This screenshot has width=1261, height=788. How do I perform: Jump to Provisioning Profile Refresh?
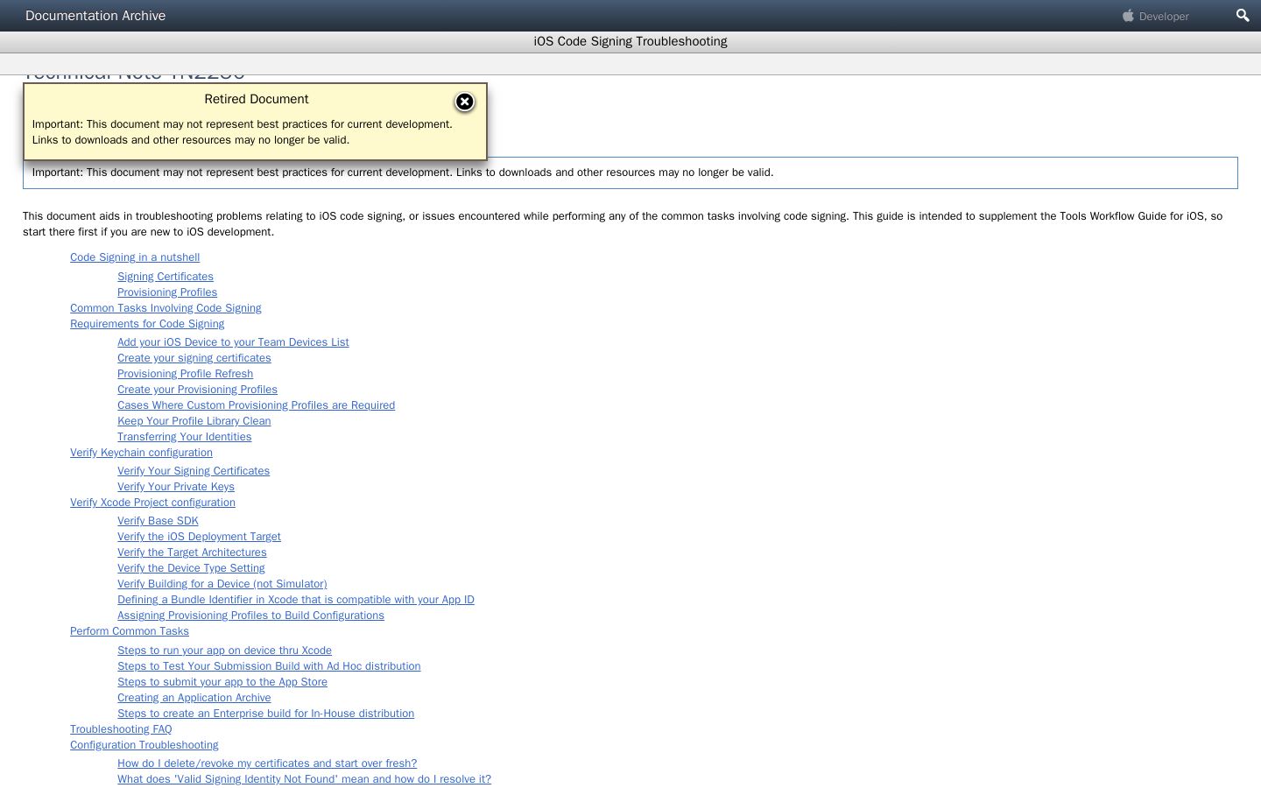click(x=185, y=374)
